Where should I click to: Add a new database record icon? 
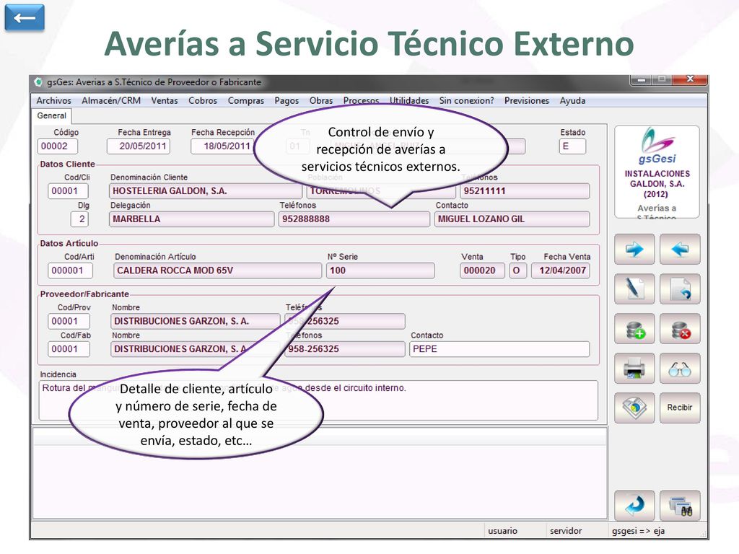pyautogui.click(x=634, y=328)
